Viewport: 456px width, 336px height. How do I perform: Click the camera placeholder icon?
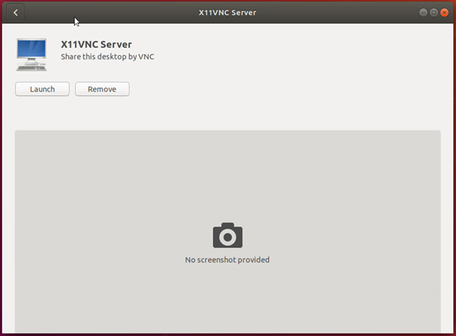[227, 235]
